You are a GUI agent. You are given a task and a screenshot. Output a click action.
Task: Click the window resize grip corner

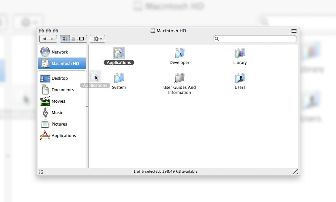tap(296, 171)
